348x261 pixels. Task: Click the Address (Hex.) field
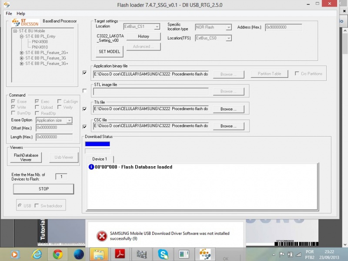[x=284, y=27]
